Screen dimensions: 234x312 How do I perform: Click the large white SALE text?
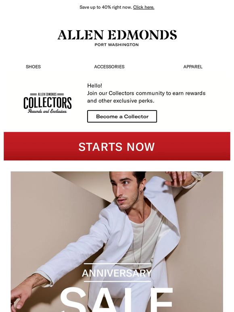pyautogui.click(x=117, y=300)
